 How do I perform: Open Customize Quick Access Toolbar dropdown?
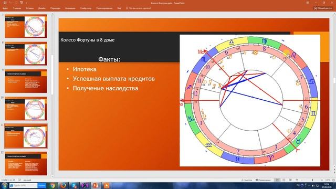pyautogui.click(x=26, y=3)
